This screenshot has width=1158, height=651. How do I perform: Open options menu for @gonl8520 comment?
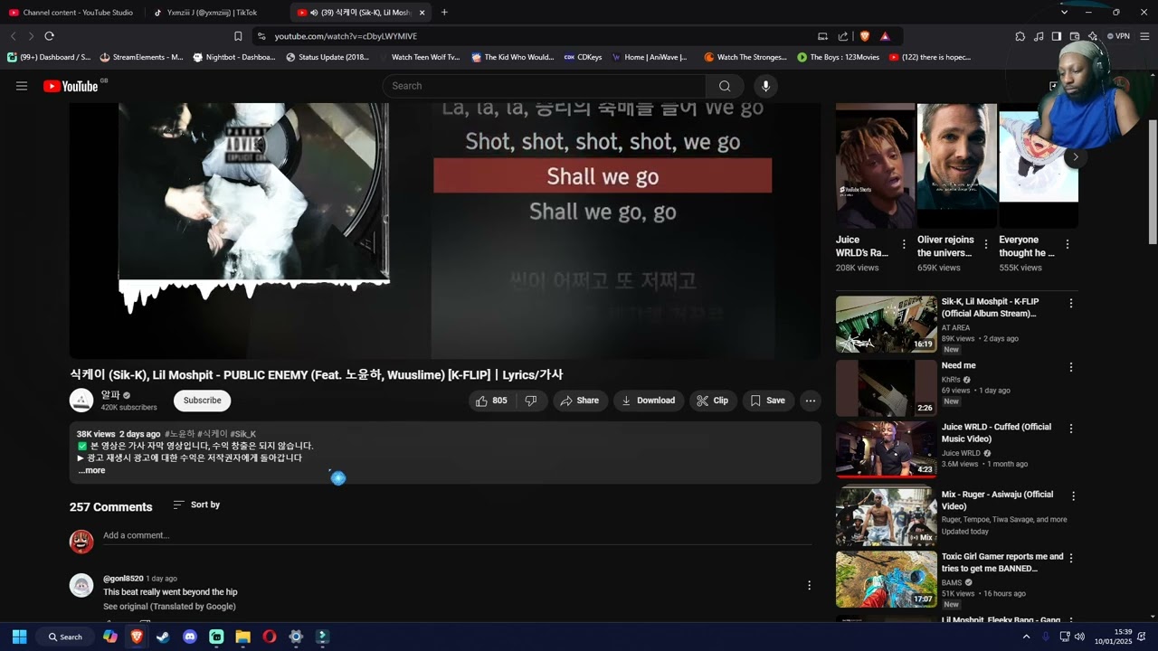coord(809,585)
